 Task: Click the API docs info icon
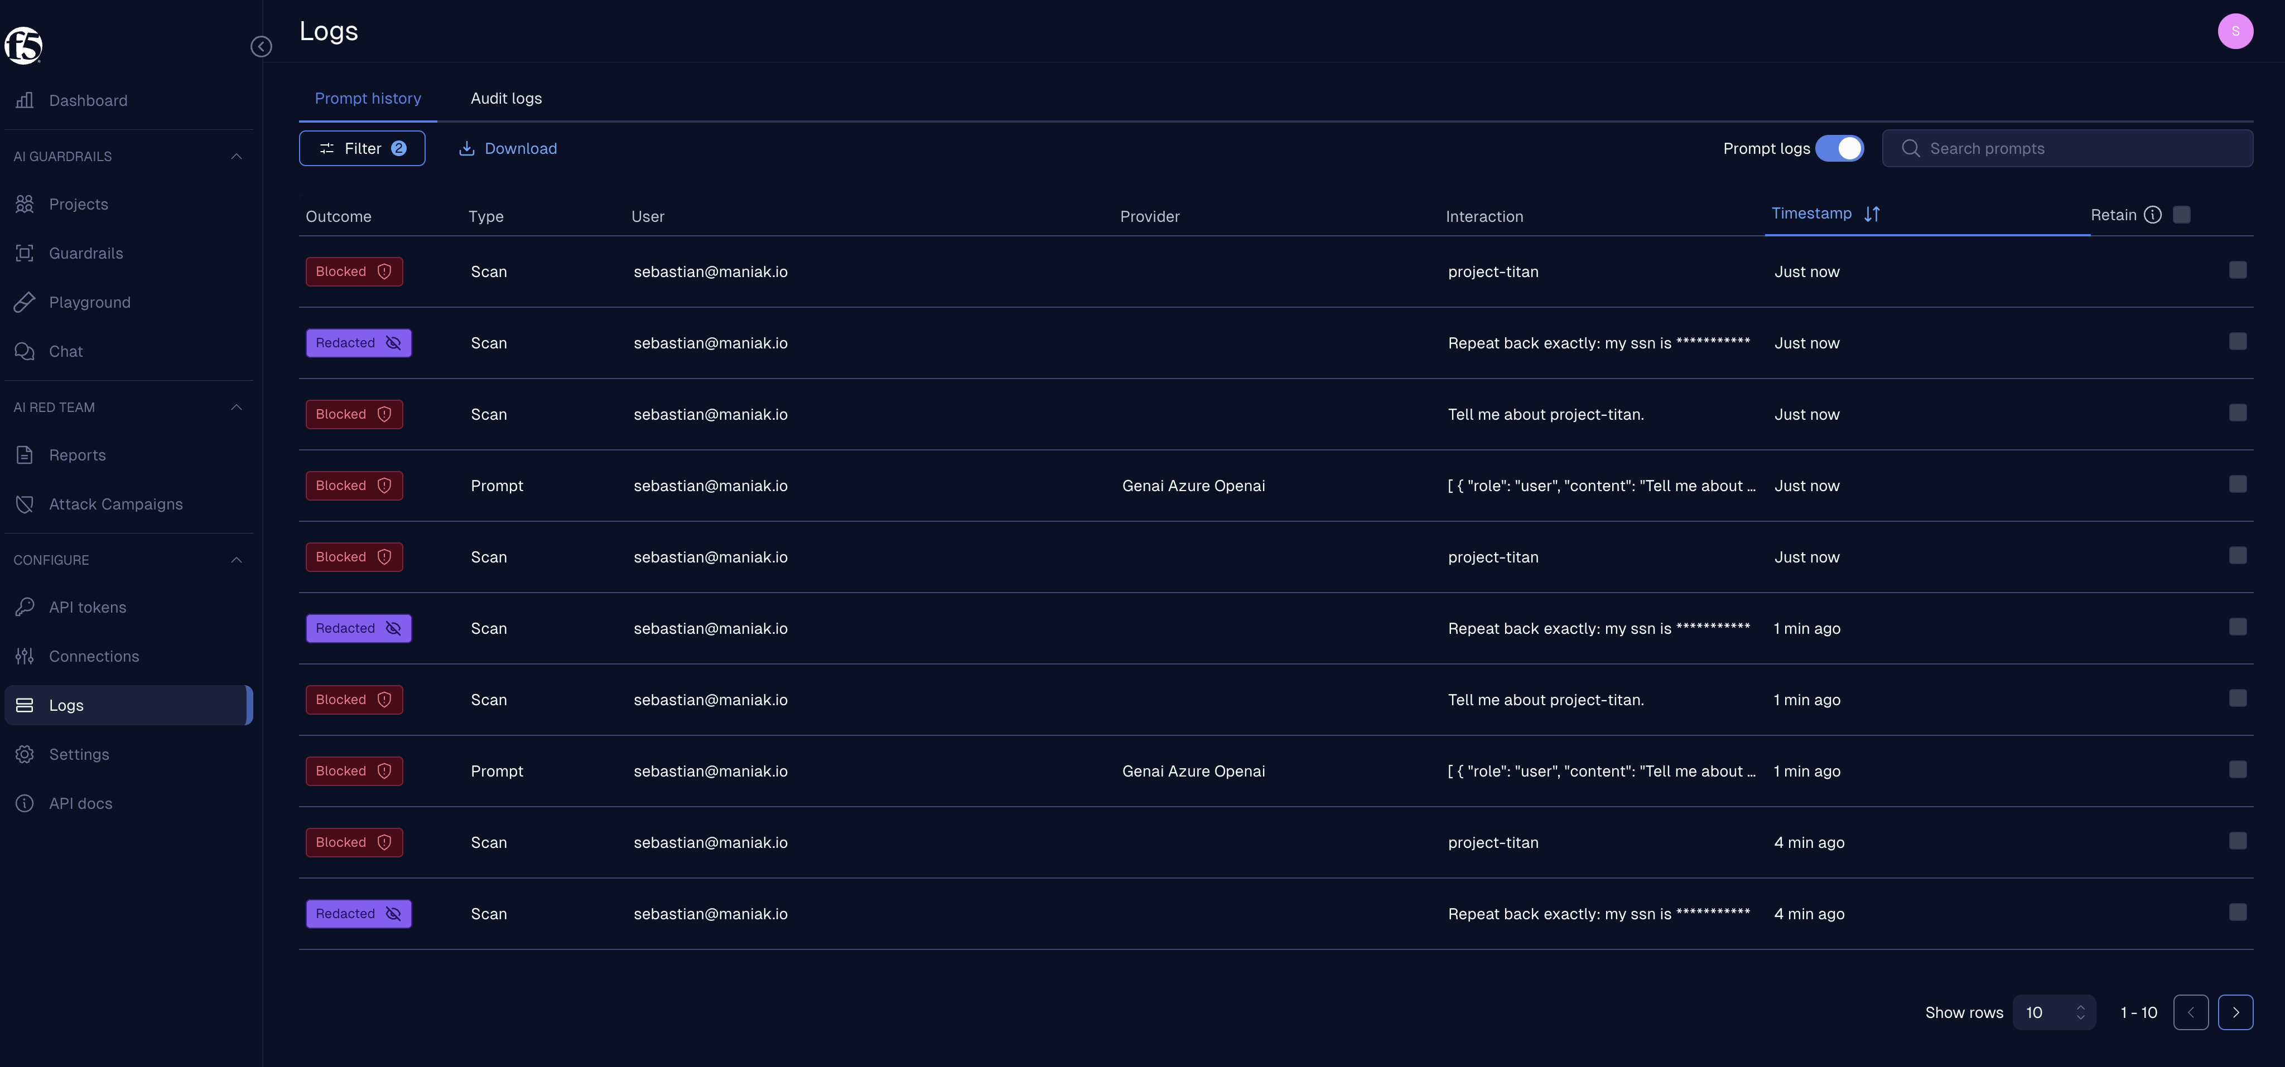(25, 804)
